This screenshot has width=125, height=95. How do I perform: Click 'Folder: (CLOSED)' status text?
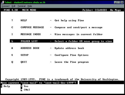95,10
